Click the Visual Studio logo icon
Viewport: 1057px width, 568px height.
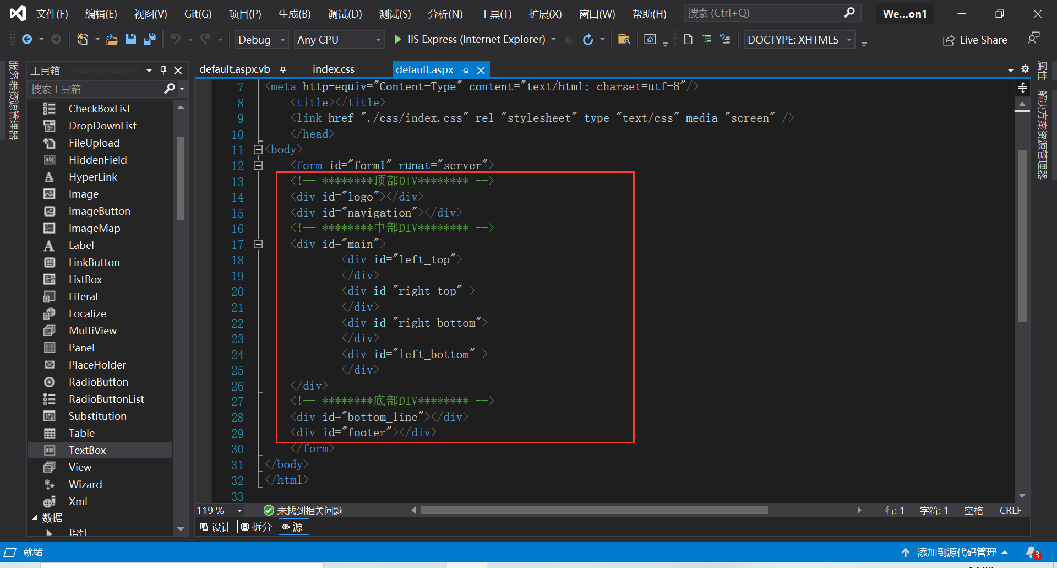tap(18, 13)
